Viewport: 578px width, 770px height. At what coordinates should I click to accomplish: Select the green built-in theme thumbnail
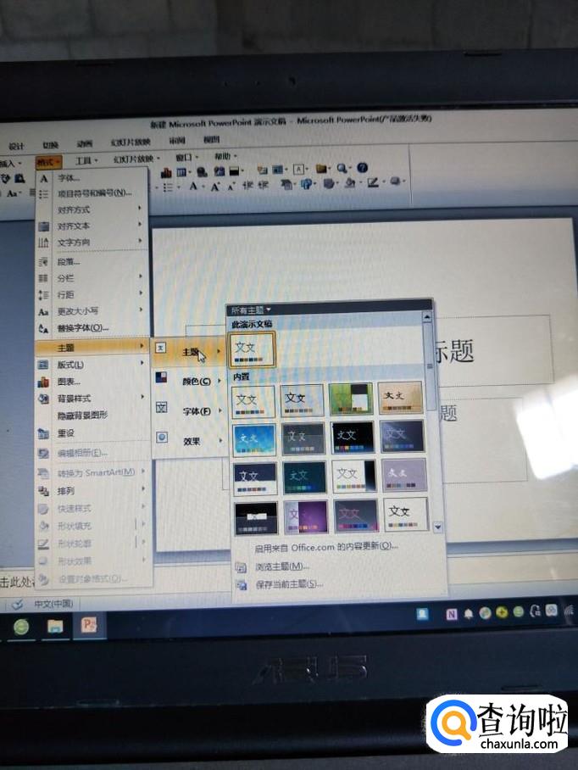[x=351, y=399]
